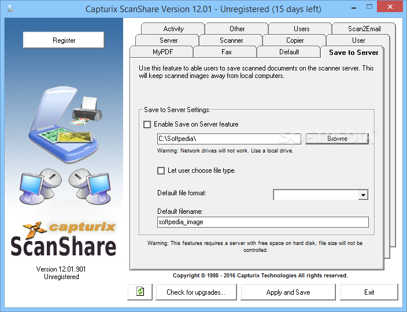Click the Capturix app icon in title bar
The image size is (407, 312).
pos(10,9)
